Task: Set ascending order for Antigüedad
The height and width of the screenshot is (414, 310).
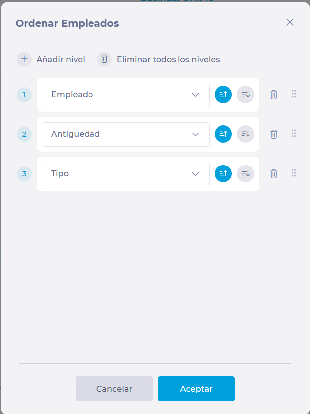Action: pos(223,134)
